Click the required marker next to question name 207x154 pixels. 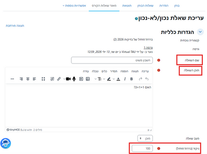(x=159, y=60)
